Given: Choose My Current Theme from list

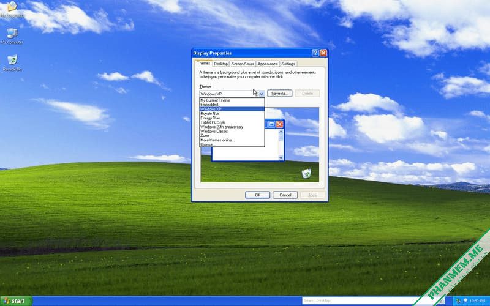Looking at the screenshot, I should click(232, 100).
